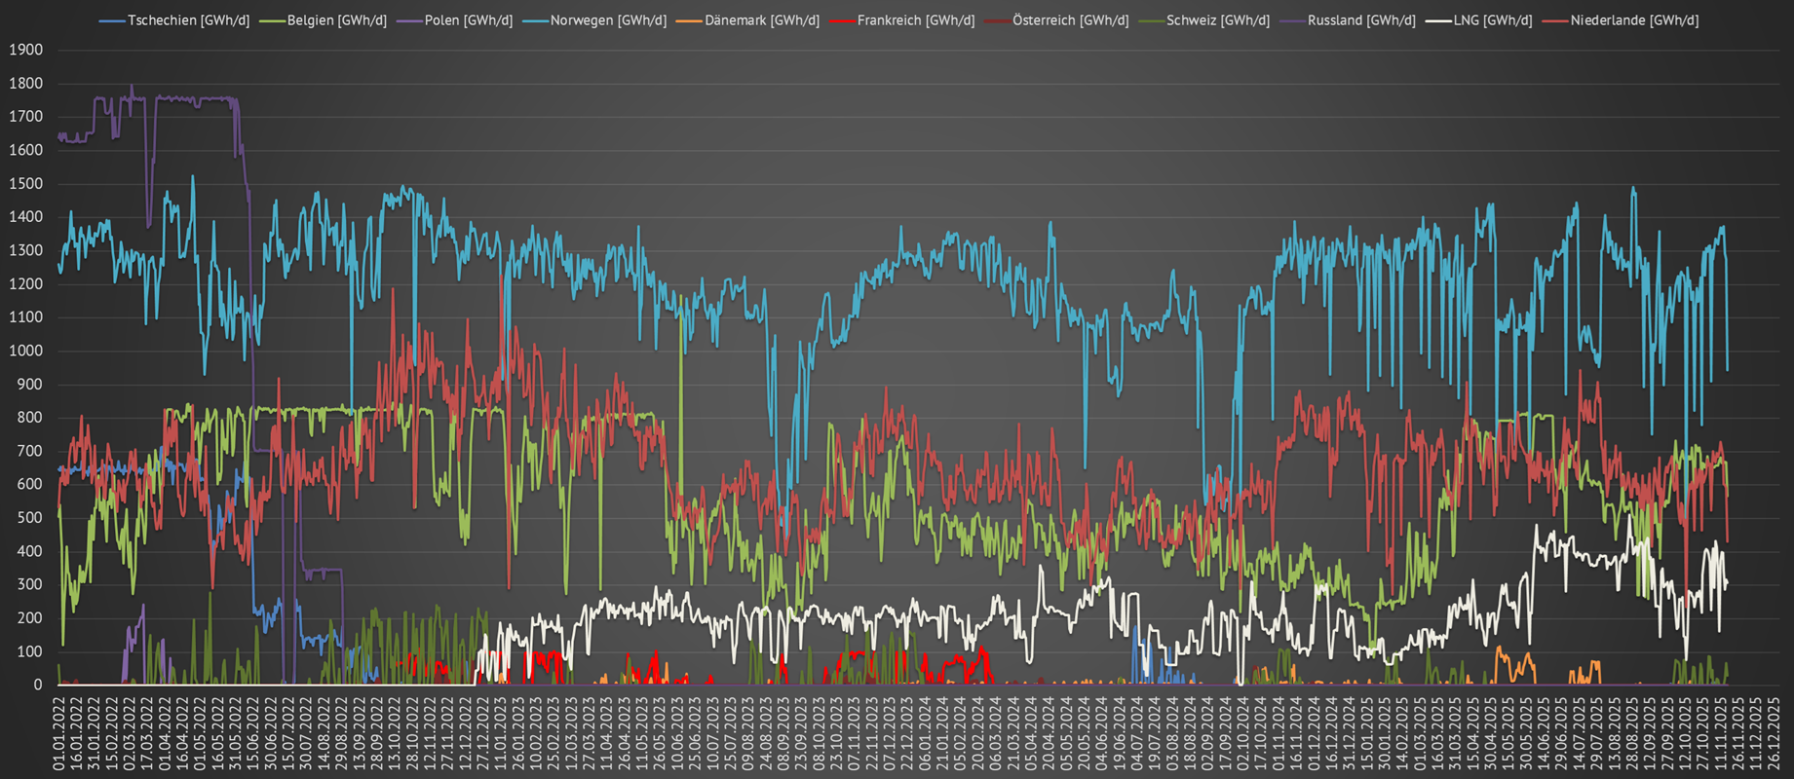Image resolution: width=1794 pixels, height=779 pixels.
Task: Click the Dänemark legend entry
Action: [x=761, y=20]
